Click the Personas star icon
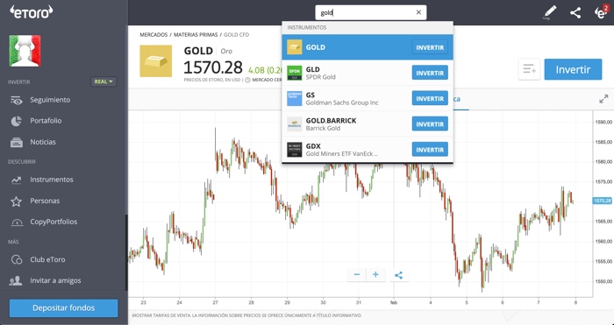Screen dimensions: 614x325 coord(16,201)
